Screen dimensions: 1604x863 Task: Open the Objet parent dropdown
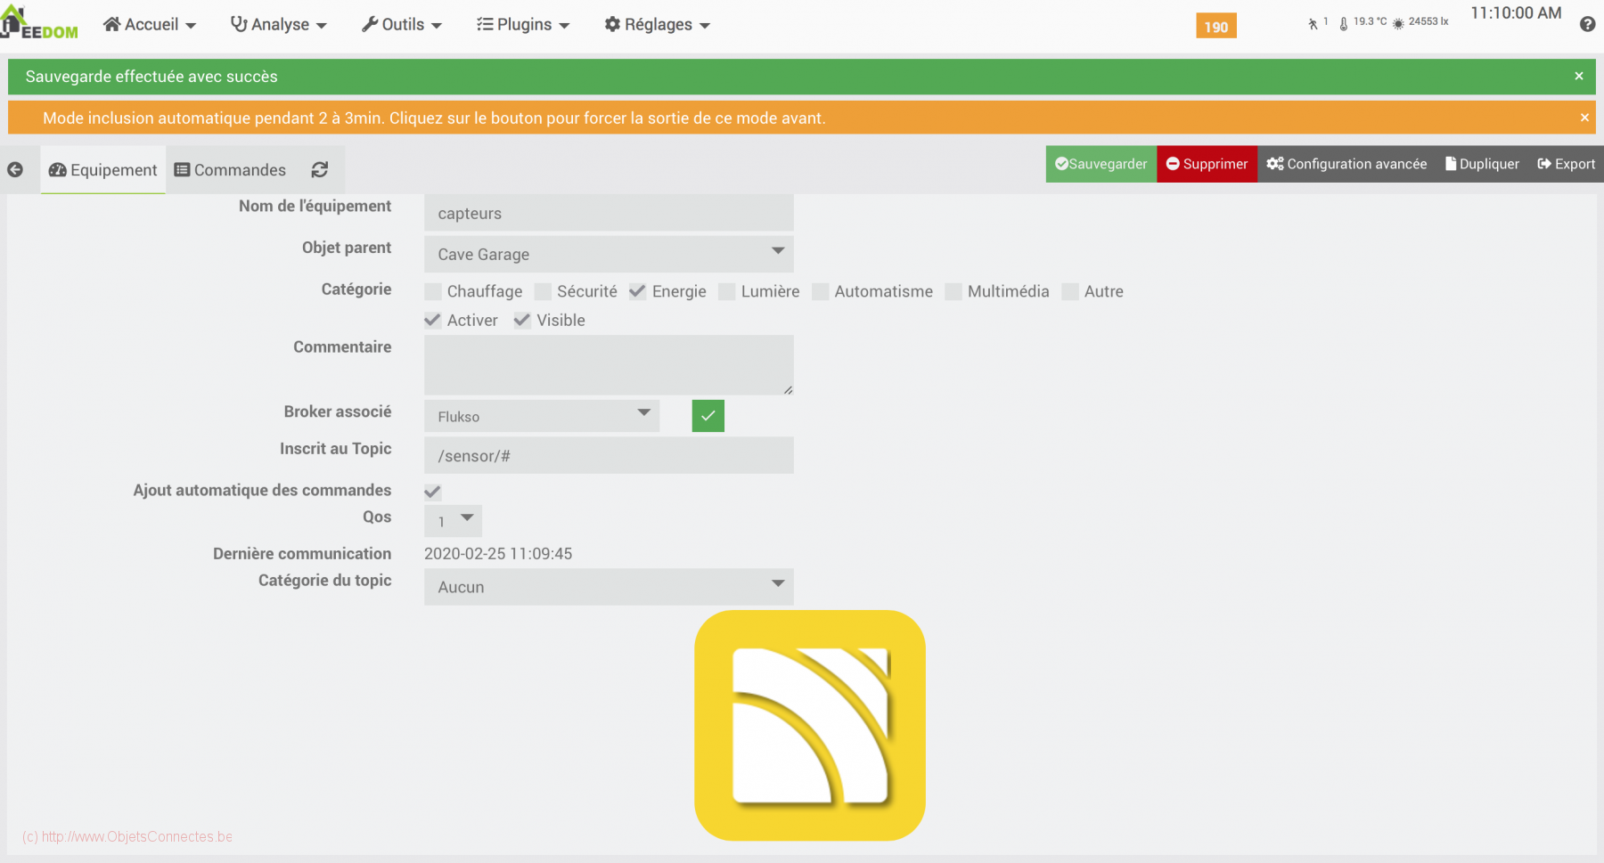pyautogui.click(x=609, y=255)
